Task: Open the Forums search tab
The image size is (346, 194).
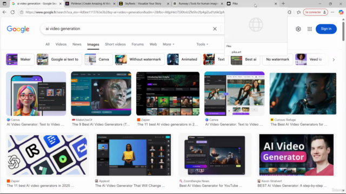Action: tap(137, 44)
